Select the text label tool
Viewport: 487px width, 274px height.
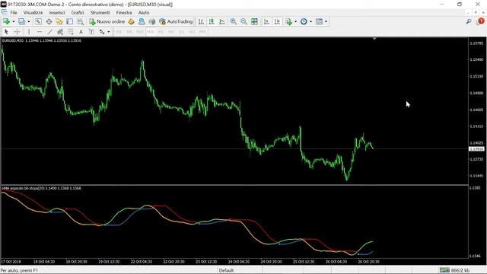[x=91, y=32]
